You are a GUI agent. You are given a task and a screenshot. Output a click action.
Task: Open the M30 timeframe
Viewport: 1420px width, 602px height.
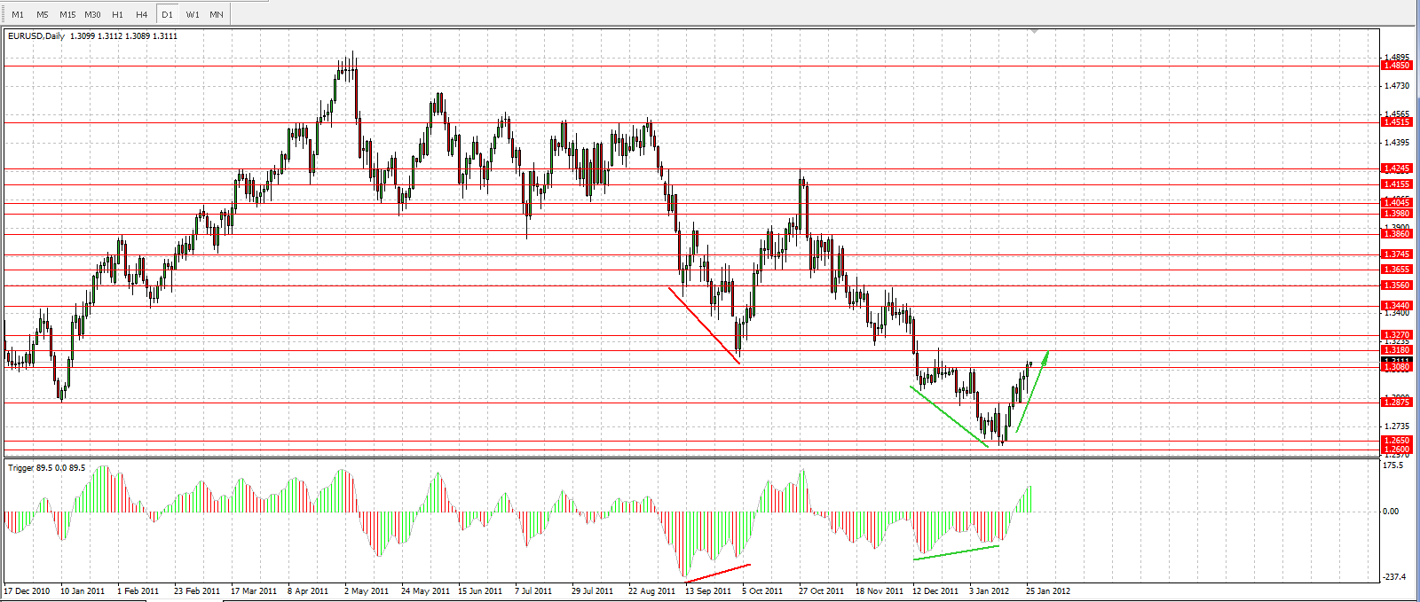pos(92,14)
